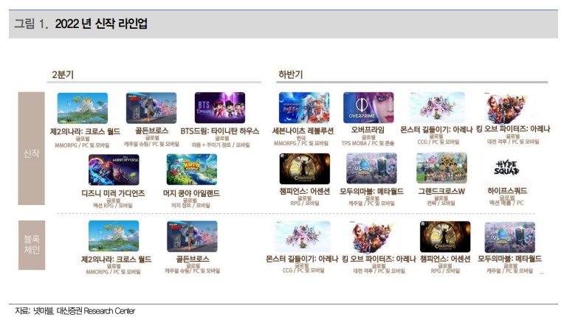Select the title '하이프스쿼드'

point(507,191)
